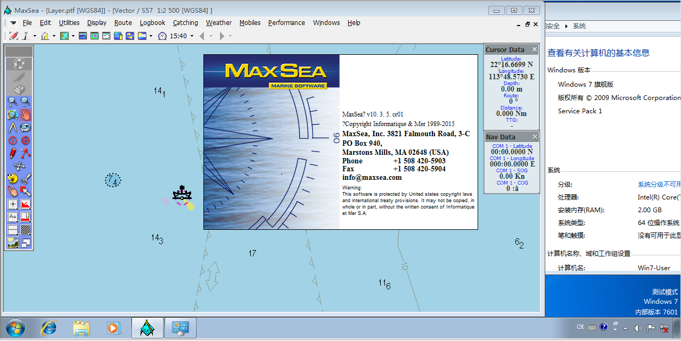Open the Route menu
The image size is (681, 341).
click(x=123, y=23)
